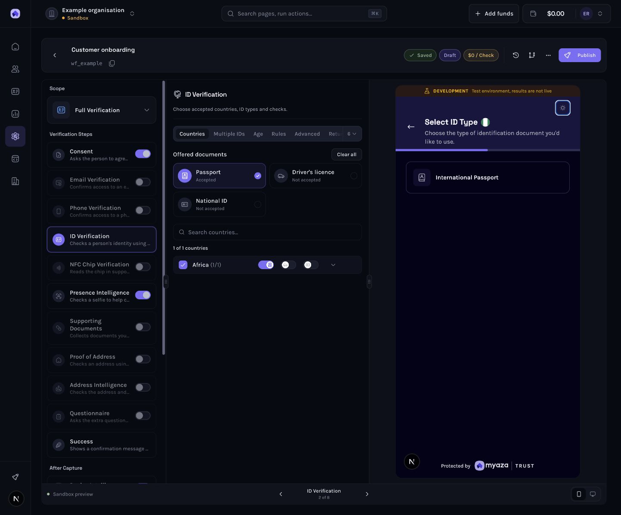The image size is (621, 515).
Task: Open the more options ellipsis menu
Action: pos(548,55)
